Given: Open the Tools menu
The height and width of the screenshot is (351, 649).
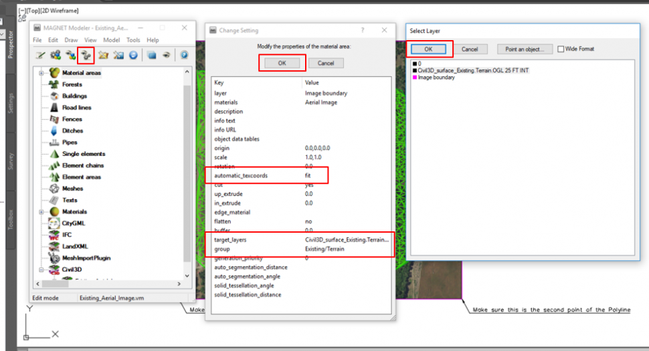Looking at the screenshot, I should coord(133,40).
